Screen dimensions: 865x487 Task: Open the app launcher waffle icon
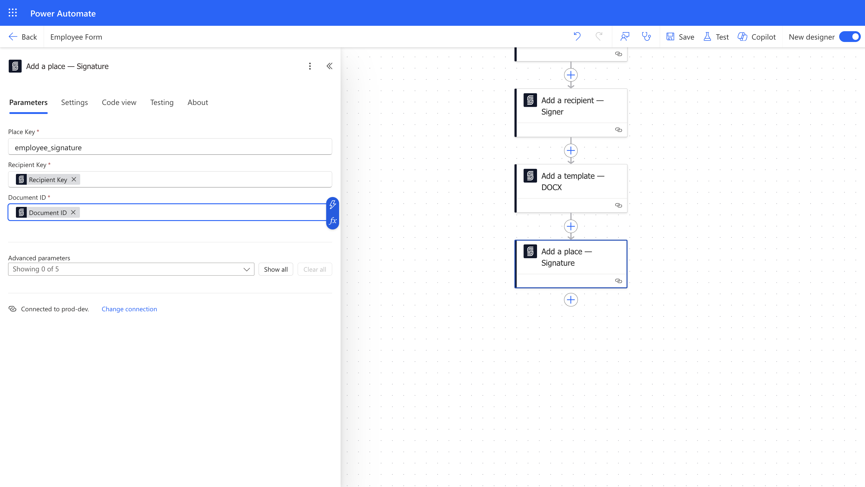coord(13,13)
